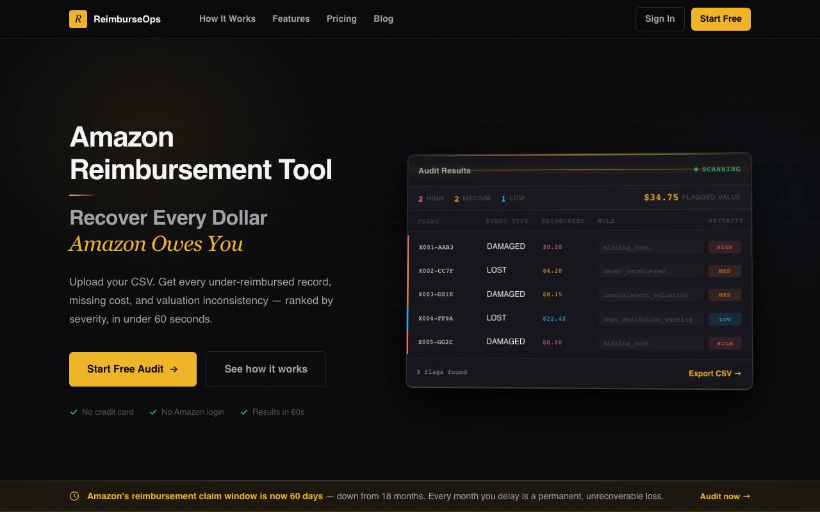Export CSV from Audit Results
The height and width of the screenshot is (512, 820).
coord(715,373)
